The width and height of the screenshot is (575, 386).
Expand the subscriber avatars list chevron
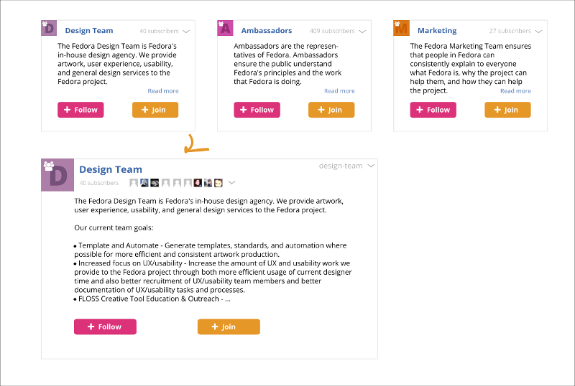coord(231,182)
